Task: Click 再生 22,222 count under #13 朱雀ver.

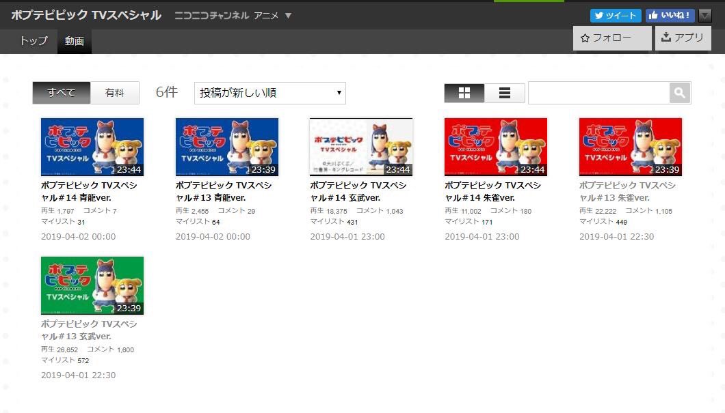Action: (x=597, y=210)
